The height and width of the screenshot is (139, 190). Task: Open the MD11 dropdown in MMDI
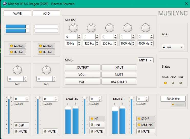pos(146,60)
